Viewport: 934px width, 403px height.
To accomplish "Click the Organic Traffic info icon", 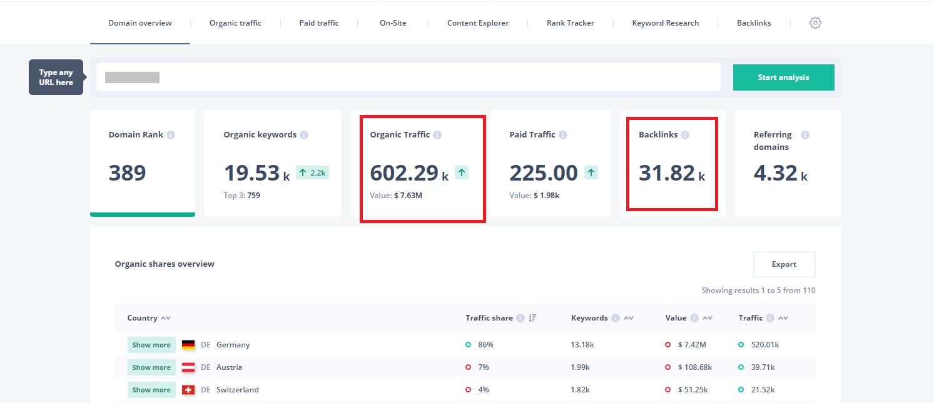I will pyautogui.click(x=437, y=135).
